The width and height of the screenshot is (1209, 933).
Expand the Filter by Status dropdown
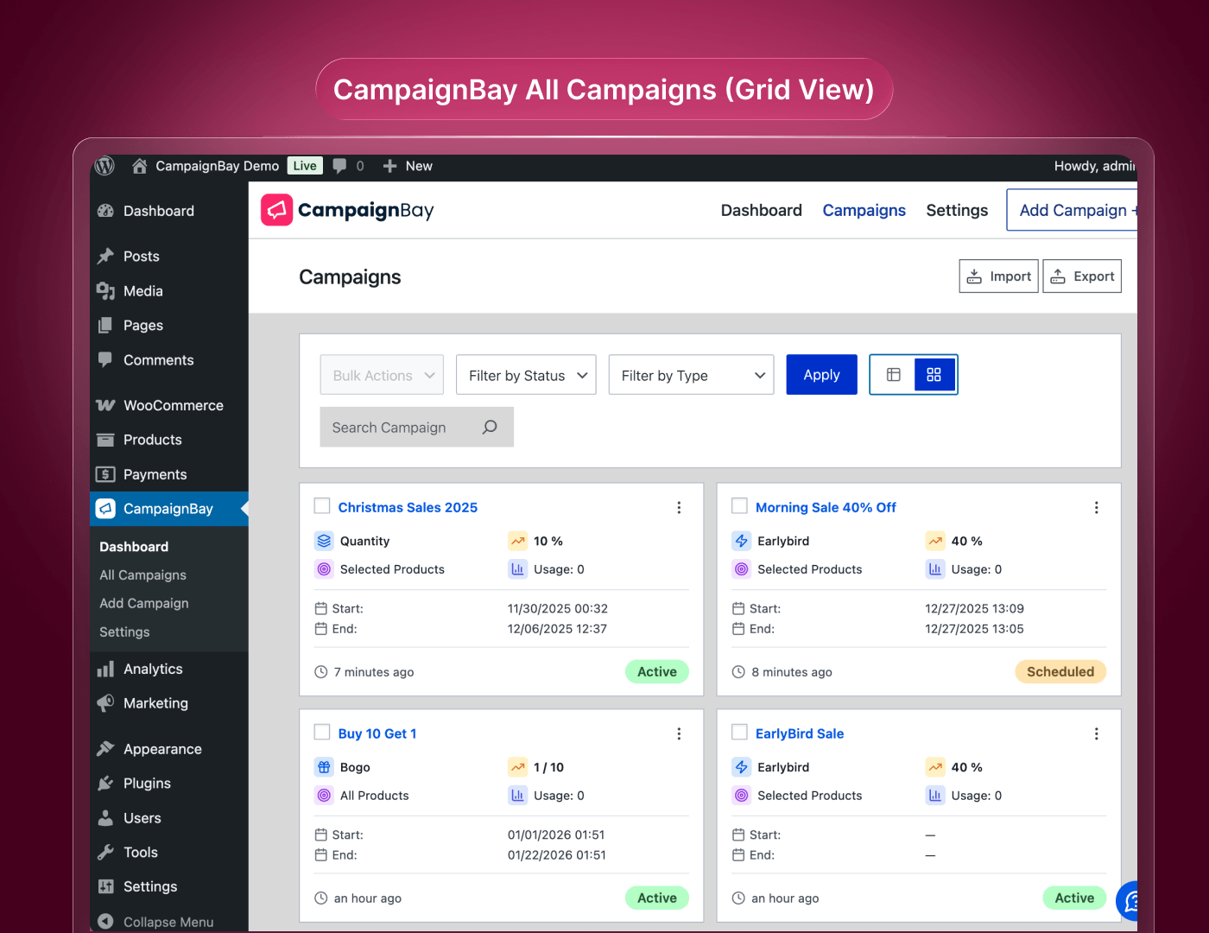tap(526, 375)
